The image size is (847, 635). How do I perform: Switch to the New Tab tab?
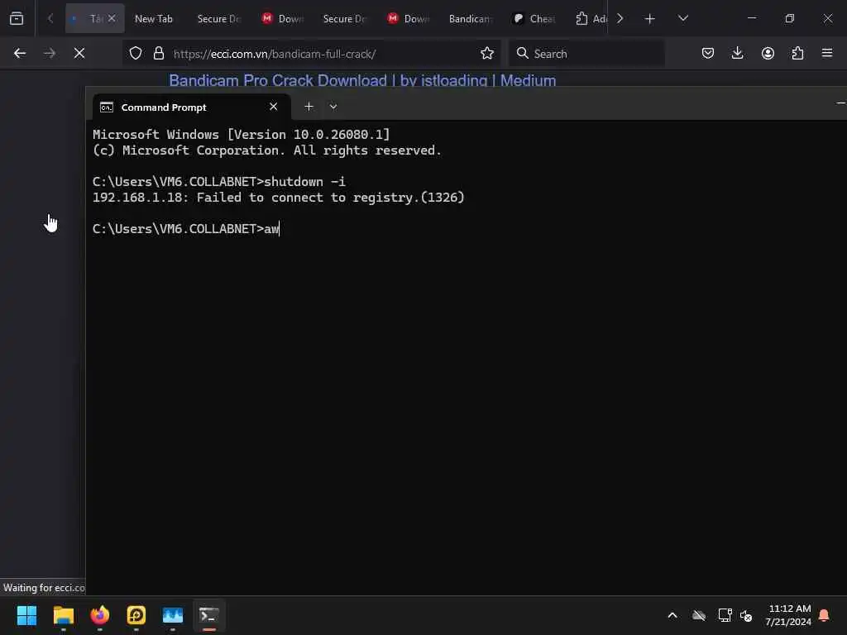point(153,19)
